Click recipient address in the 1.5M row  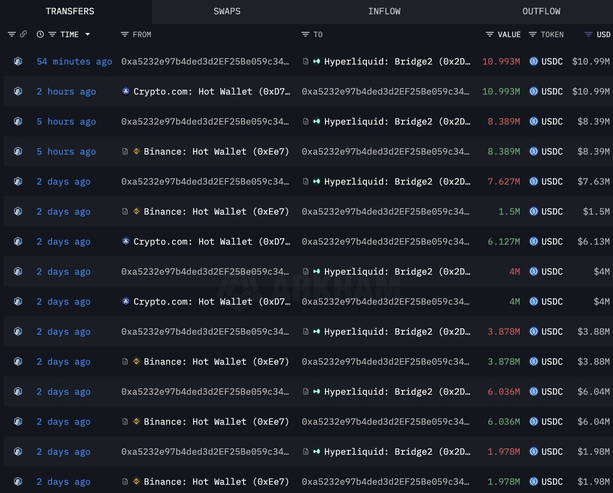386,212
